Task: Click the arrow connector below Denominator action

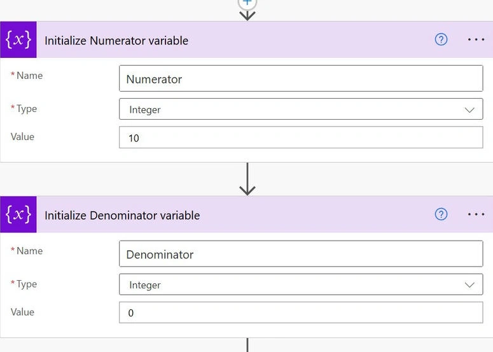Action: [247, 345]
